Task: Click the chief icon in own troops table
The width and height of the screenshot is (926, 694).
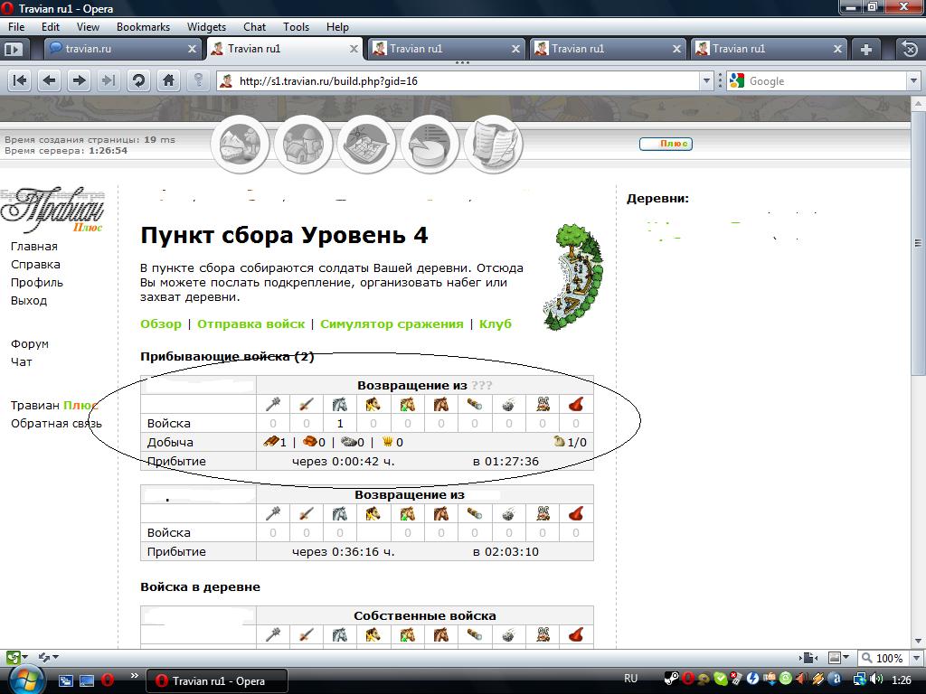Action: (543, 634)
